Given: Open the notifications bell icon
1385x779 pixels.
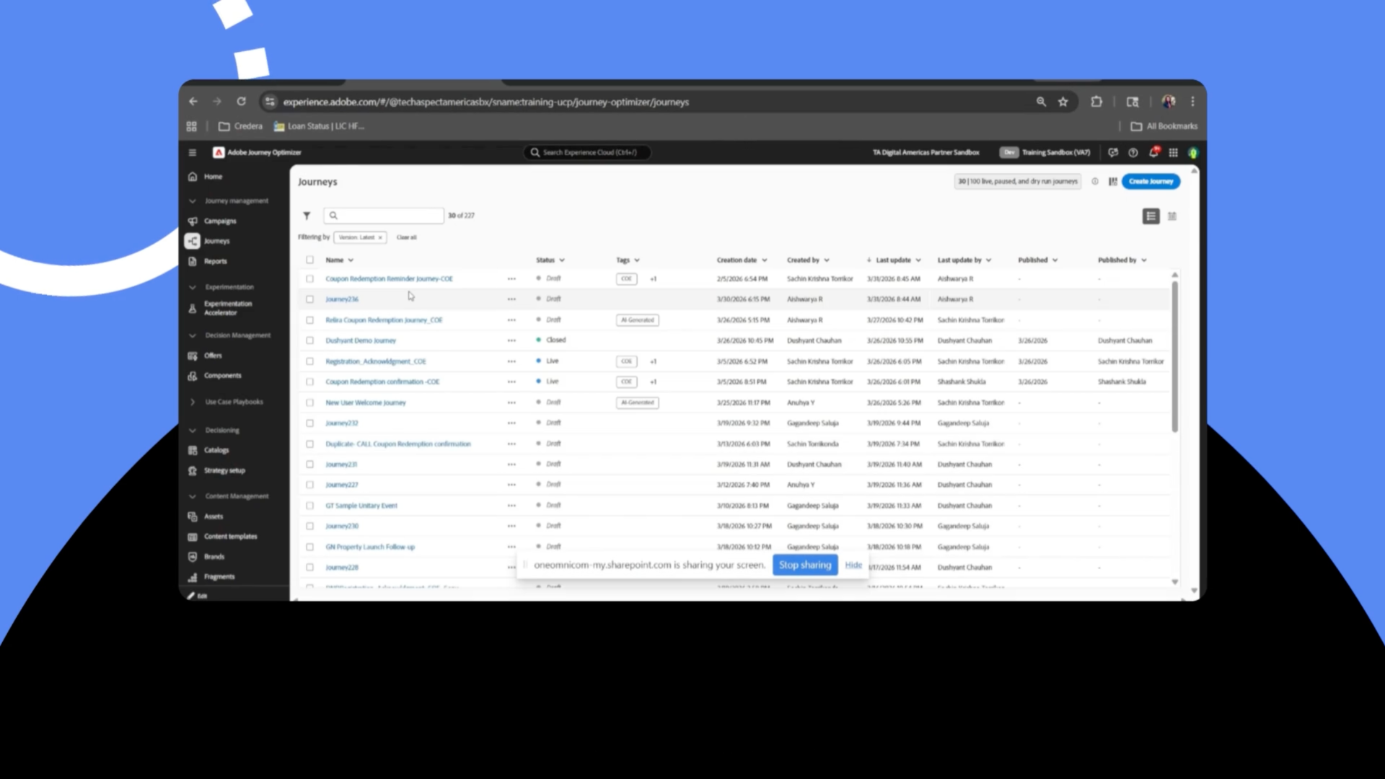Looking at the screenshot, I should [x=1153, y=152].
